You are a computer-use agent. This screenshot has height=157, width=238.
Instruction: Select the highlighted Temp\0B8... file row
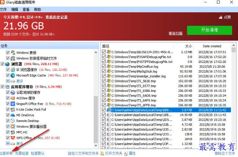coord(166,110)
